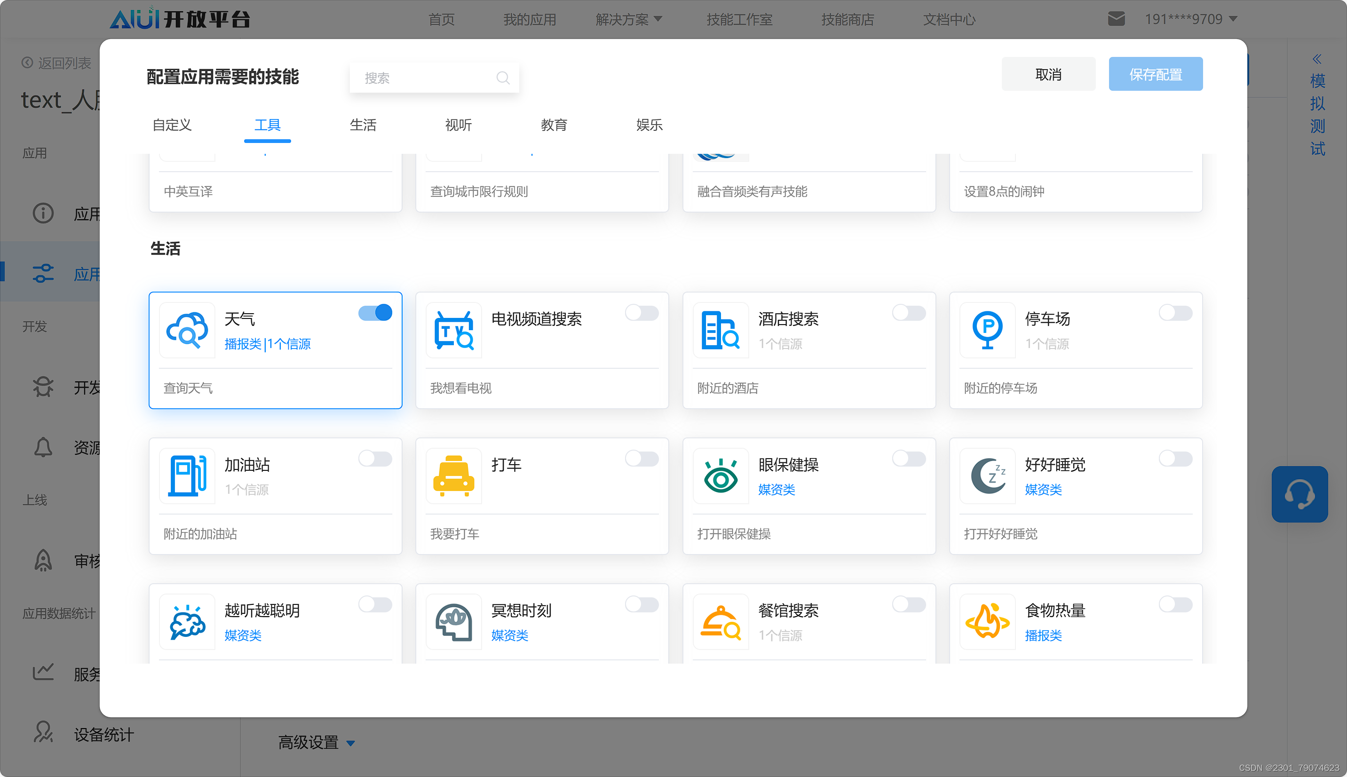Click the 加油站 gas station icon
This screenshot has width=1347, height=777.
187,476
